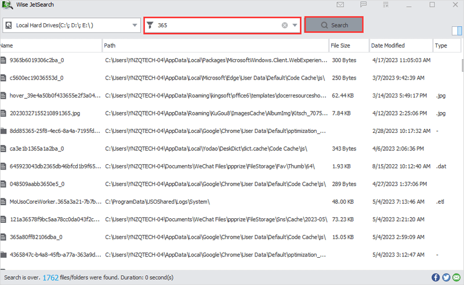Click the file icon of 048509aabb3650e5_0
The image size is (464, 285).
(x=3, y=184)
